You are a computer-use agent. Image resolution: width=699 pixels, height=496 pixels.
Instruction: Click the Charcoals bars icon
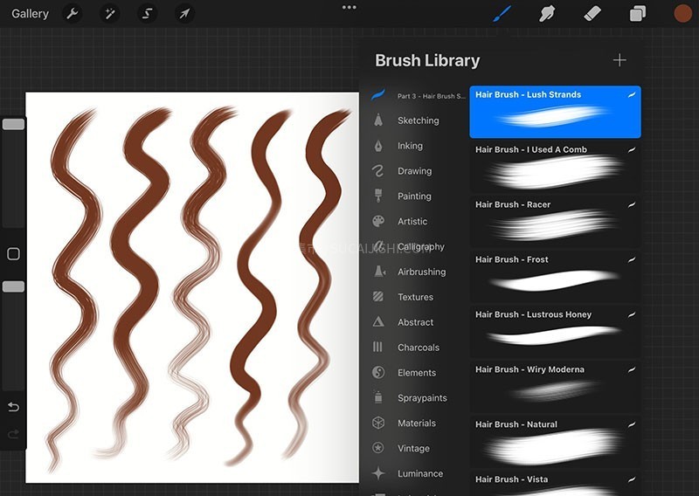click(x=377, y=347)
